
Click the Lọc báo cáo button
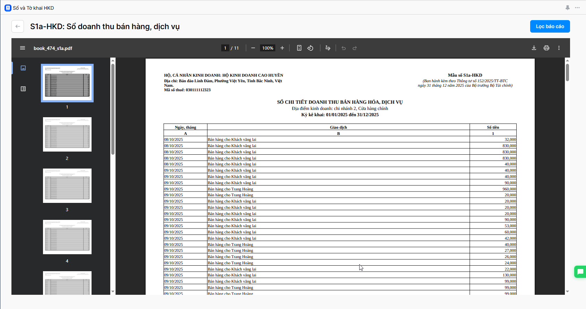pos(550,26)
